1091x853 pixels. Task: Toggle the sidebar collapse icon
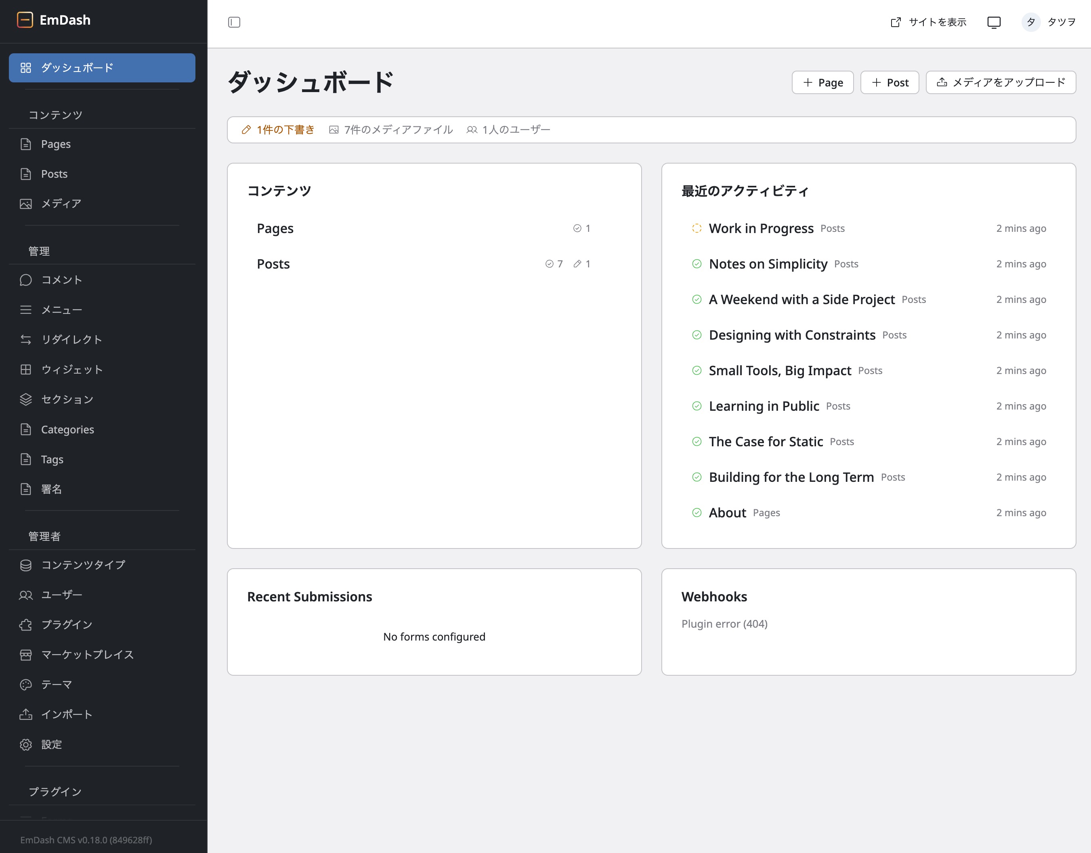(234, 23)
